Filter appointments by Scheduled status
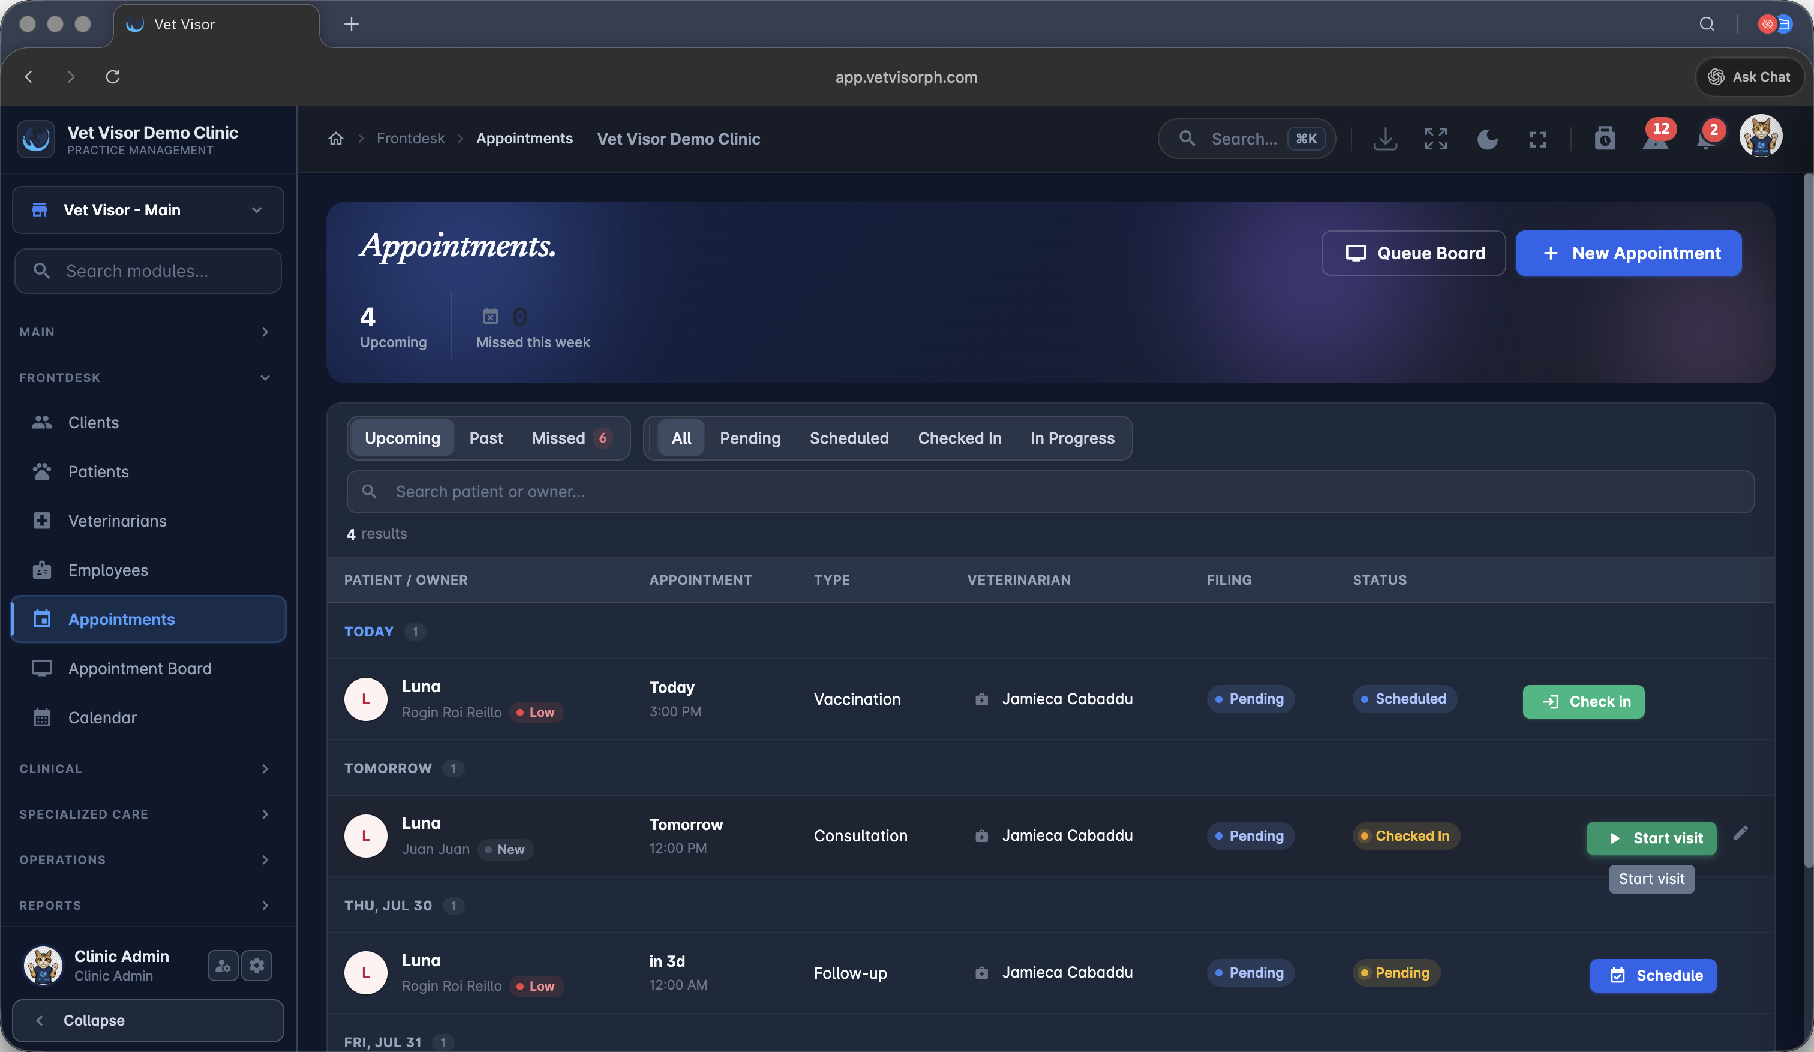This screenshot has height=1052, width=1814. click(x=849, y=438)
